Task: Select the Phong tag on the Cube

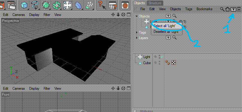Action: pos(167,62)
